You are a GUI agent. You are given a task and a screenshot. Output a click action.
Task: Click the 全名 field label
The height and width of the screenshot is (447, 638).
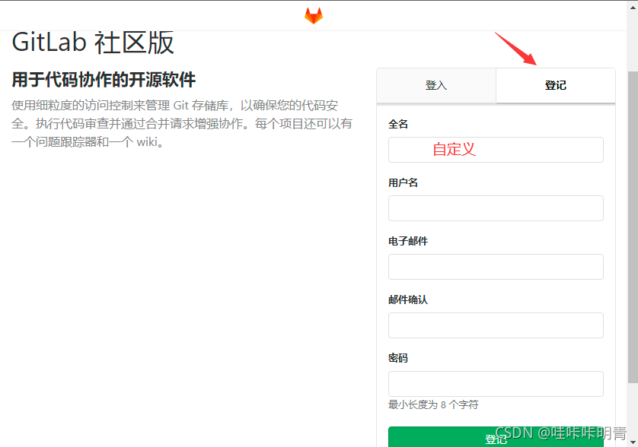click(398, 124)
